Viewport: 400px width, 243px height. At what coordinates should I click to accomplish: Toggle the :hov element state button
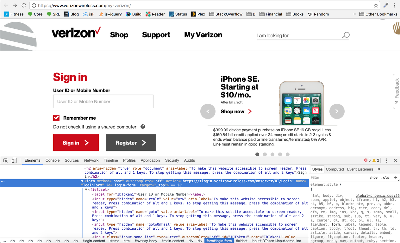coord(373,178)
